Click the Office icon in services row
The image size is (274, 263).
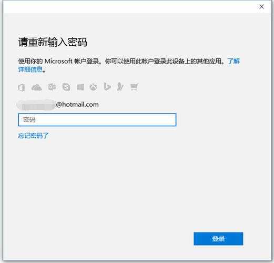[22, 87]
